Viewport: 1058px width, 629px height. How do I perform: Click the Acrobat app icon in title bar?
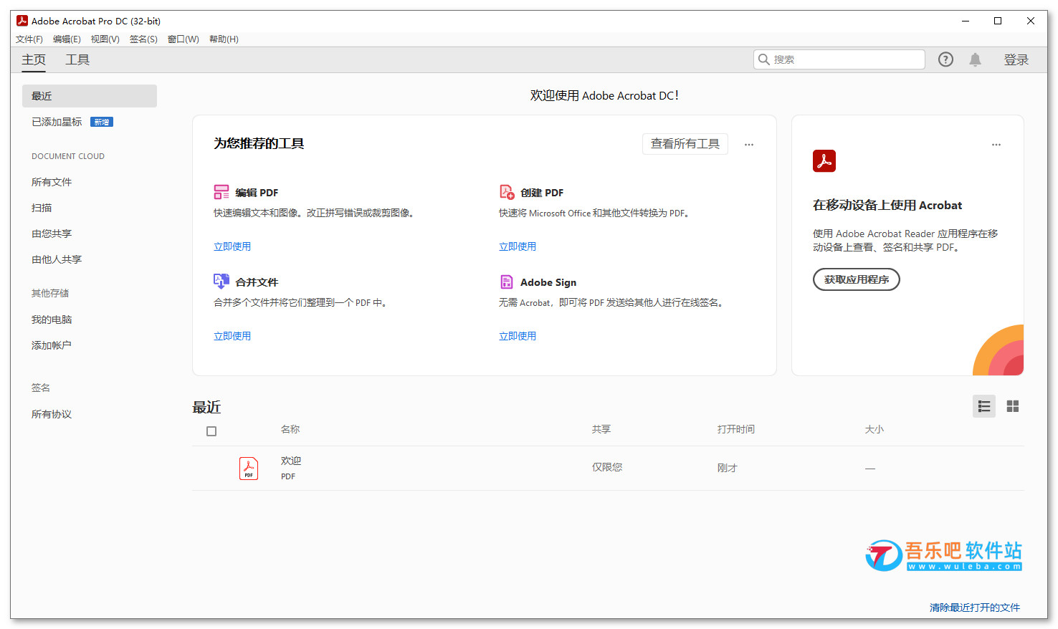[22, 21]
